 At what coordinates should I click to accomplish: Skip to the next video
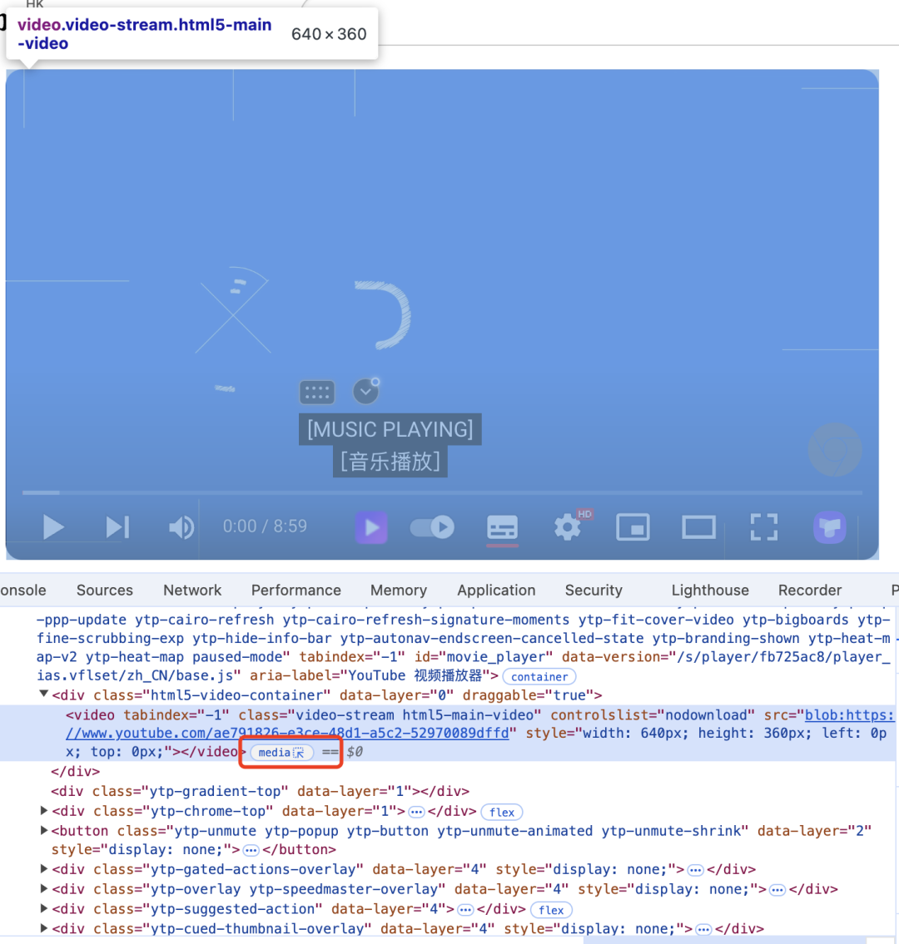point(117,527)
